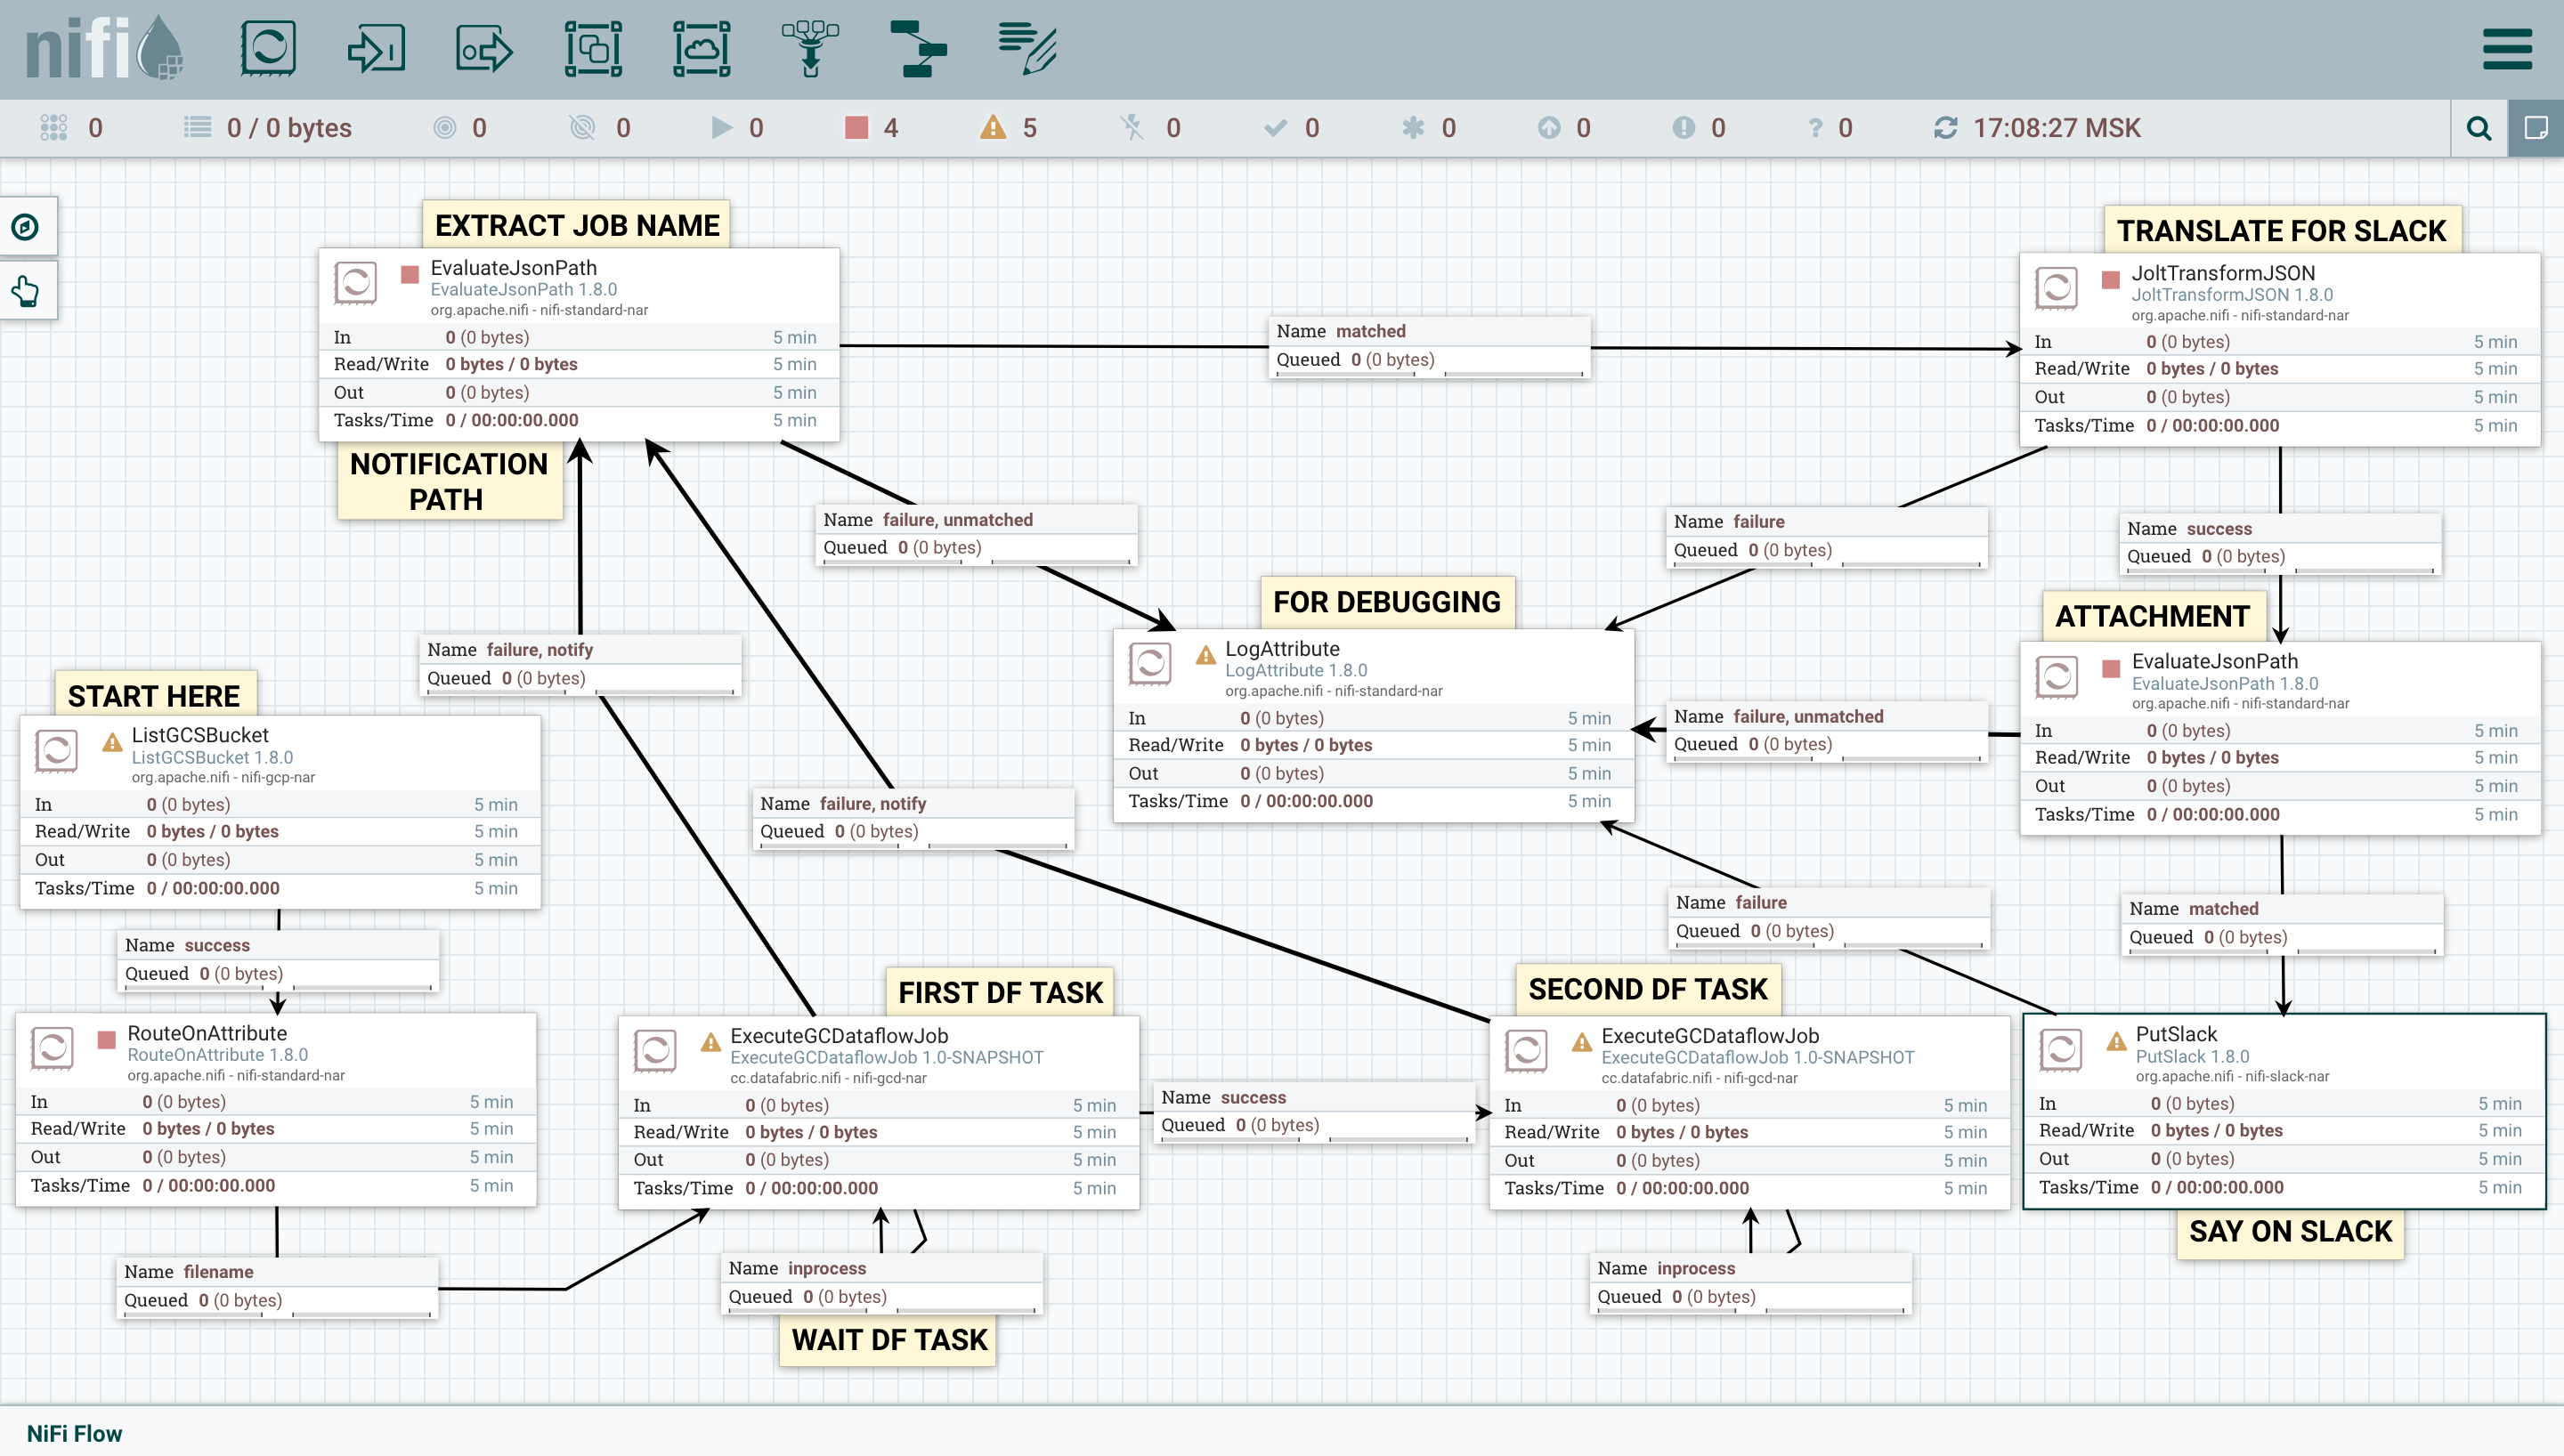Click the search magnifier icon
The image size is (2564, 1456).
tap(2479, 128)
